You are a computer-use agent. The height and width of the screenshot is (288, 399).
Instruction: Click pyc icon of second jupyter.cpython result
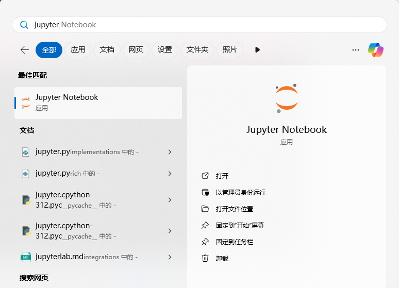(26, 231)
